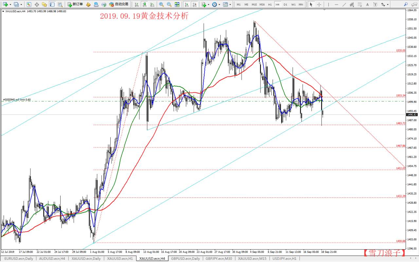Switch to XAUUSD.ecn,M15 chart tab
Screen dimensions: 419x262
click(252, 258)
